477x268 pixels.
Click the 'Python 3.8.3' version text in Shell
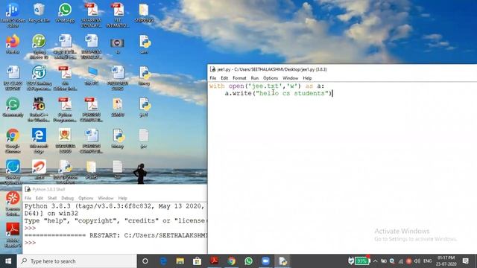[48, 206]
